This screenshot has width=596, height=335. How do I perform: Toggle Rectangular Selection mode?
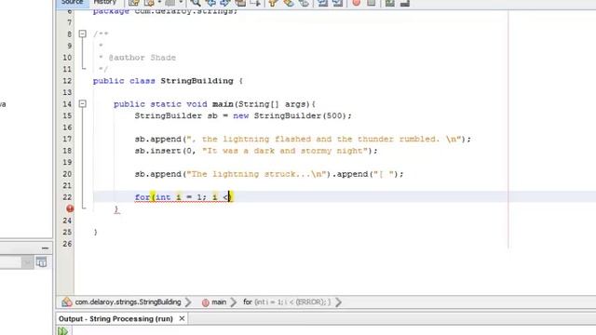click(255, 3)
